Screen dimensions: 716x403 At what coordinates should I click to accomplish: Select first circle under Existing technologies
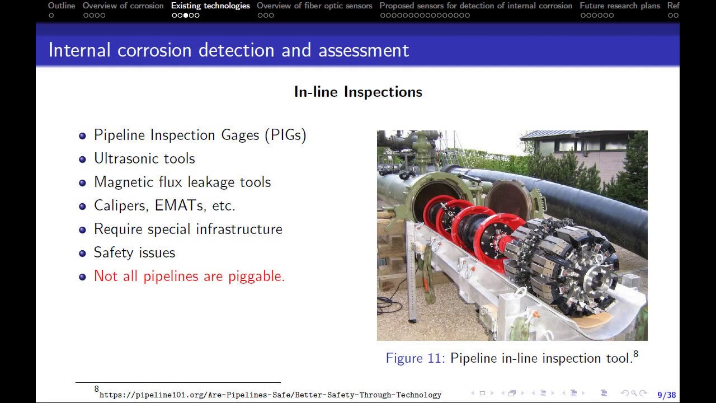175,15
